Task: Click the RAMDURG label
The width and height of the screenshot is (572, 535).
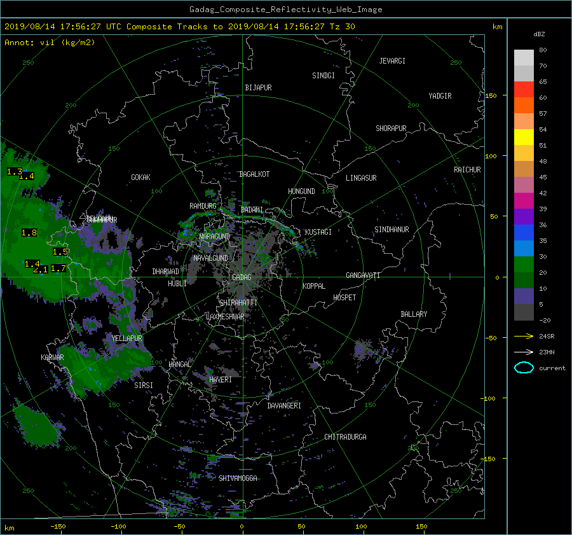Action: pos(203,206)
